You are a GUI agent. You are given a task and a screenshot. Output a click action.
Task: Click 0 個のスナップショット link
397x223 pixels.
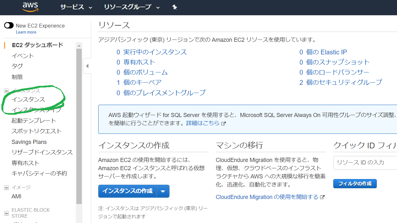[335, 62]
